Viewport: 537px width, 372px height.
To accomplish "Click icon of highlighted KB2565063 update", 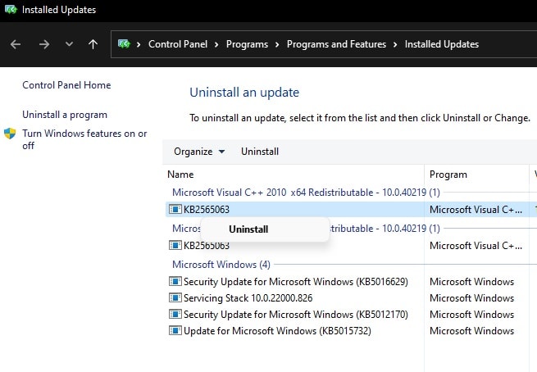I will click(175, 209).
